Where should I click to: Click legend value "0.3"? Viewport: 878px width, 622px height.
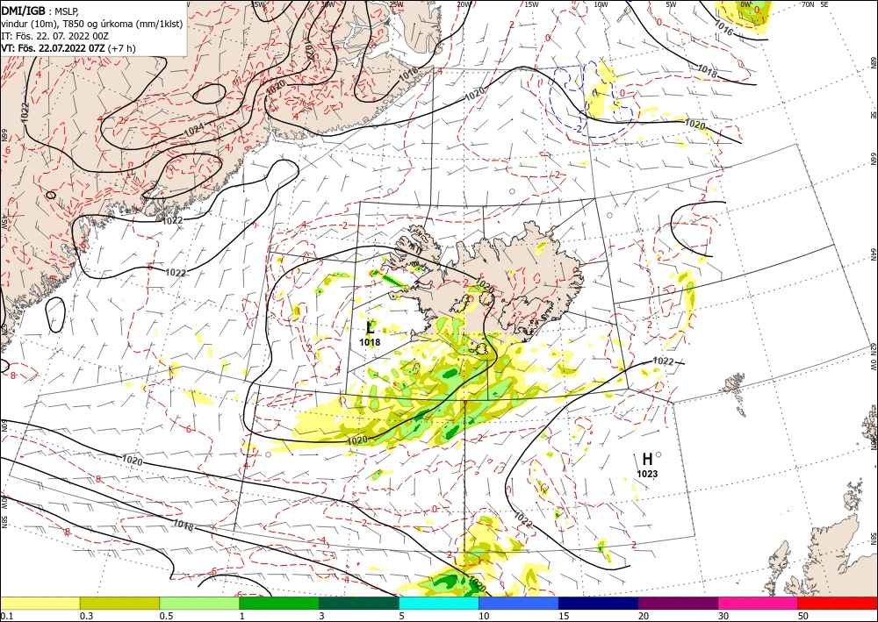[86, 616]
